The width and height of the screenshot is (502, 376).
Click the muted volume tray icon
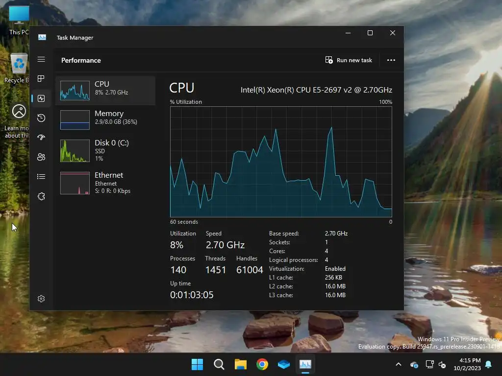(x=442, y=364)
